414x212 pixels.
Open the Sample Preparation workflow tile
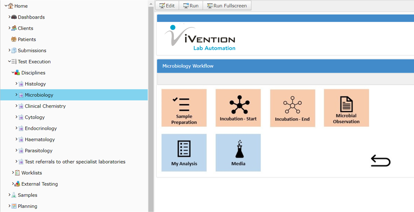pyautogui.click(x=184, y=108)
